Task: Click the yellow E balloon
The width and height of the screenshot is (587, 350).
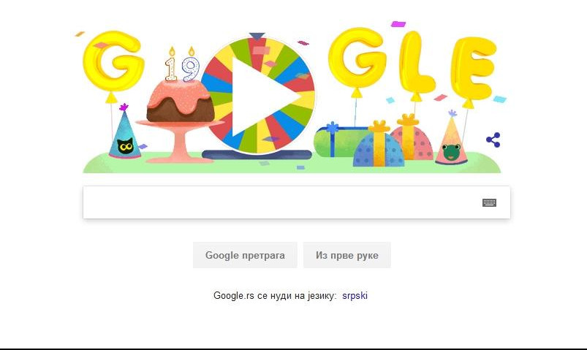Action: 473,68
